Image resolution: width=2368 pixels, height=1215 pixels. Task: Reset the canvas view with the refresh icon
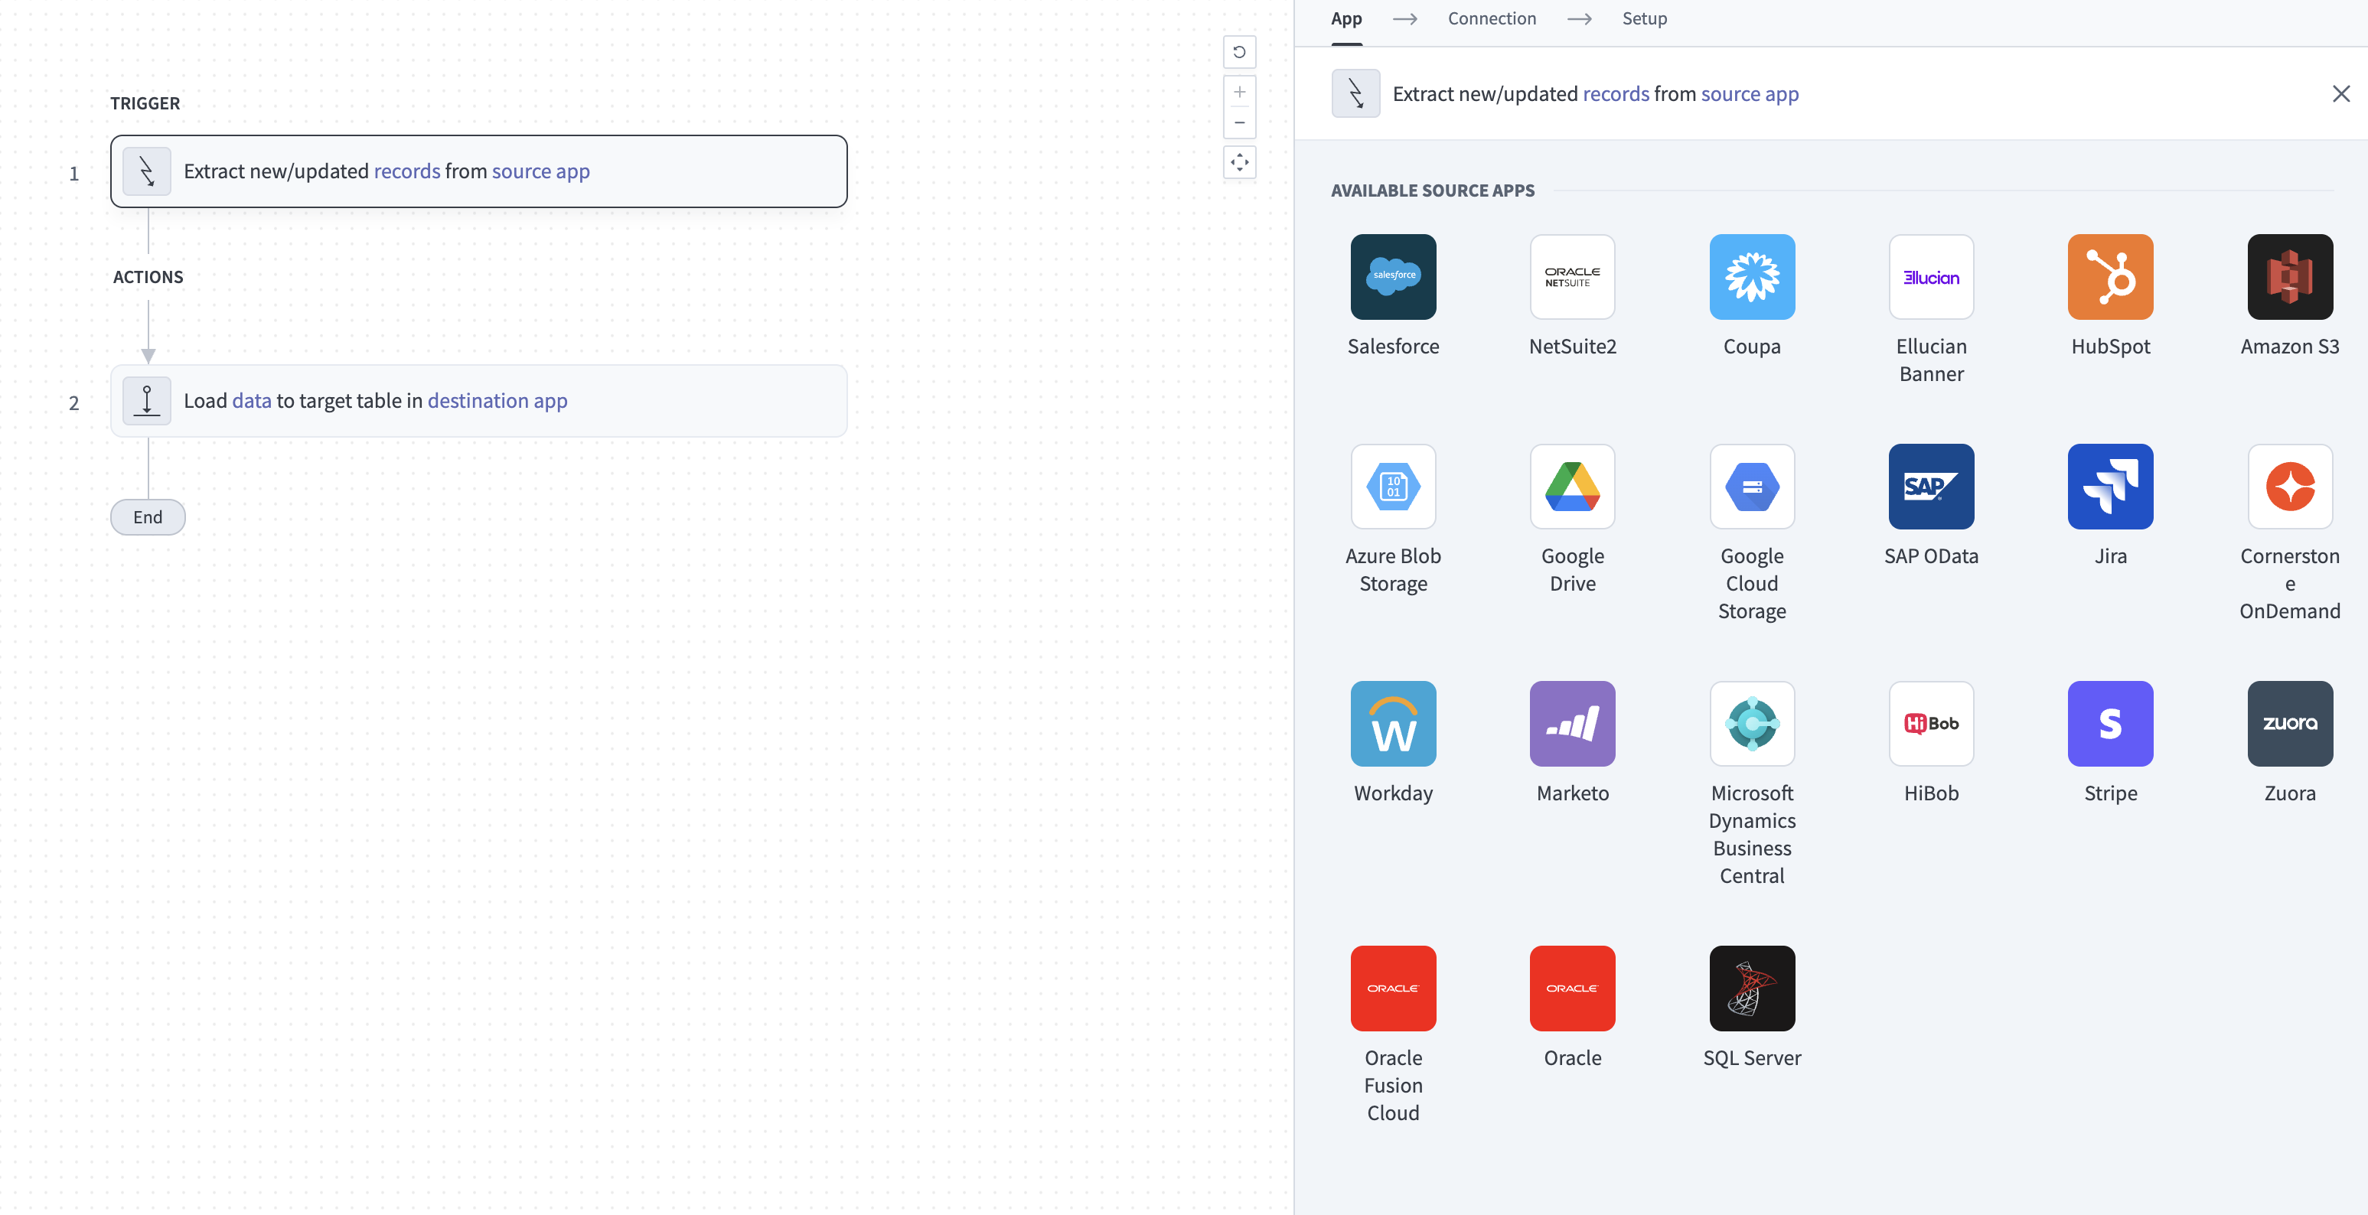(1239, 52)
